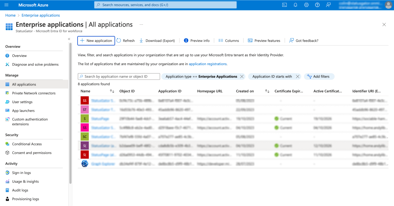Click the Certificate Expiry column header
This screenshot has height=206, width=394.
(289, 91)
